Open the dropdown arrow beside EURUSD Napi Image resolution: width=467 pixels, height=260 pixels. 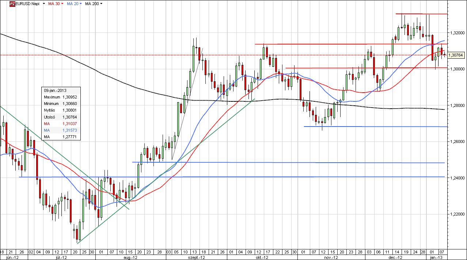tap(44, 4)
